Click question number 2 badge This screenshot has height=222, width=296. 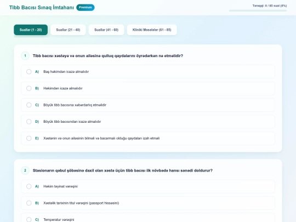(x=25, y=170)
